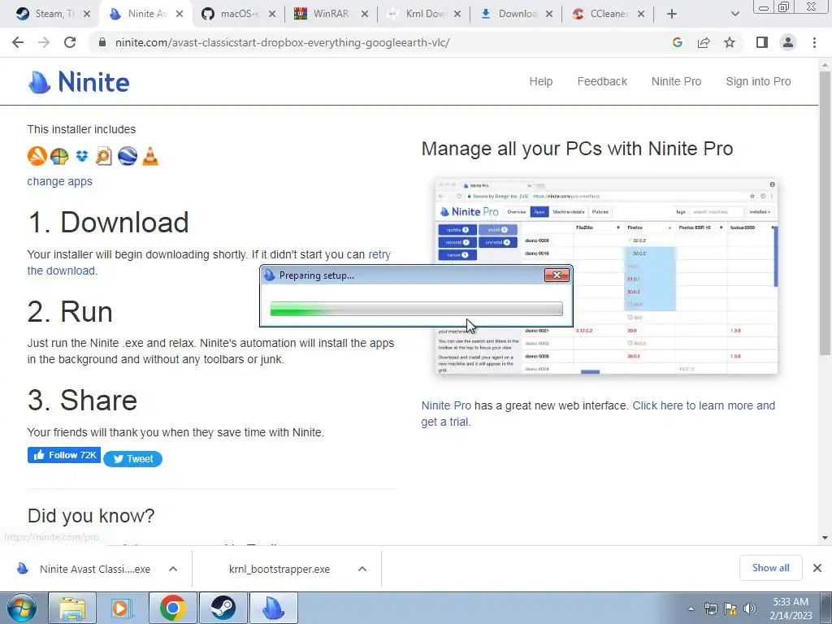
Task: Click the Classic Start icon in installer list
Action: (x=59, y=156)
